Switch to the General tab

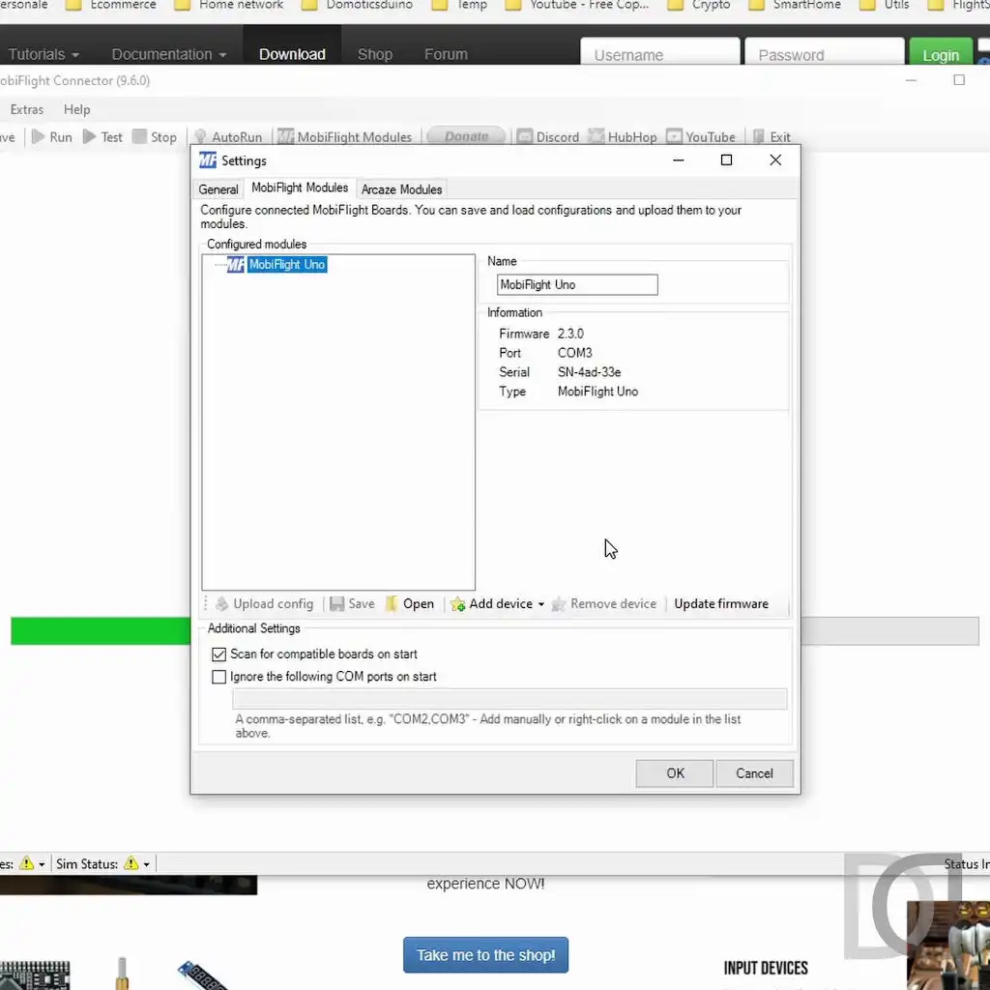(218, 189)
